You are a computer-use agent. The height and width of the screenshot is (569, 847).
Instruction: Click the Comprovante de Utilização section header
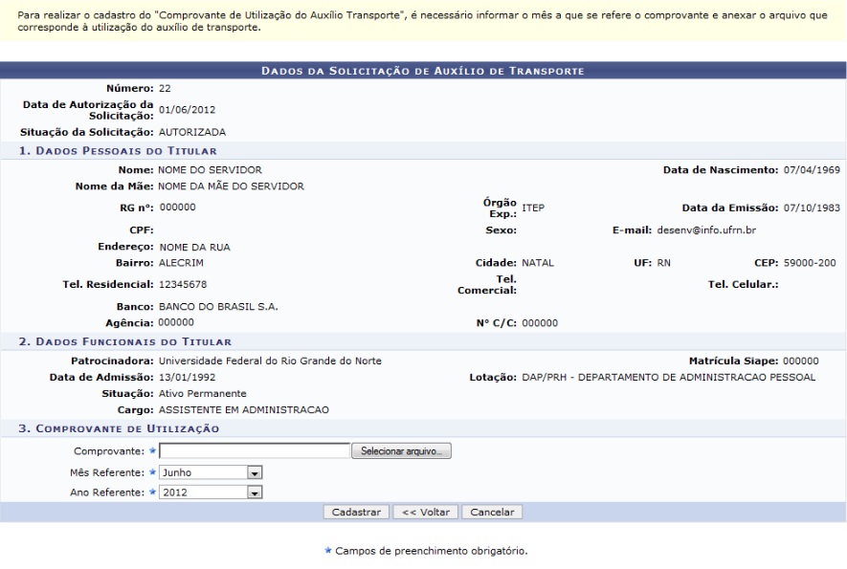[x=121, y=428]
